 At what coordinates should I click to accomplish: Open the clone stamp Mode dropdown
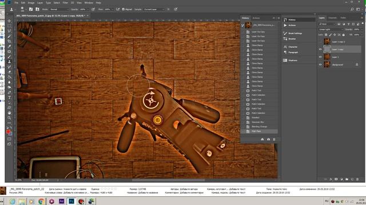(x=59, y=9)
